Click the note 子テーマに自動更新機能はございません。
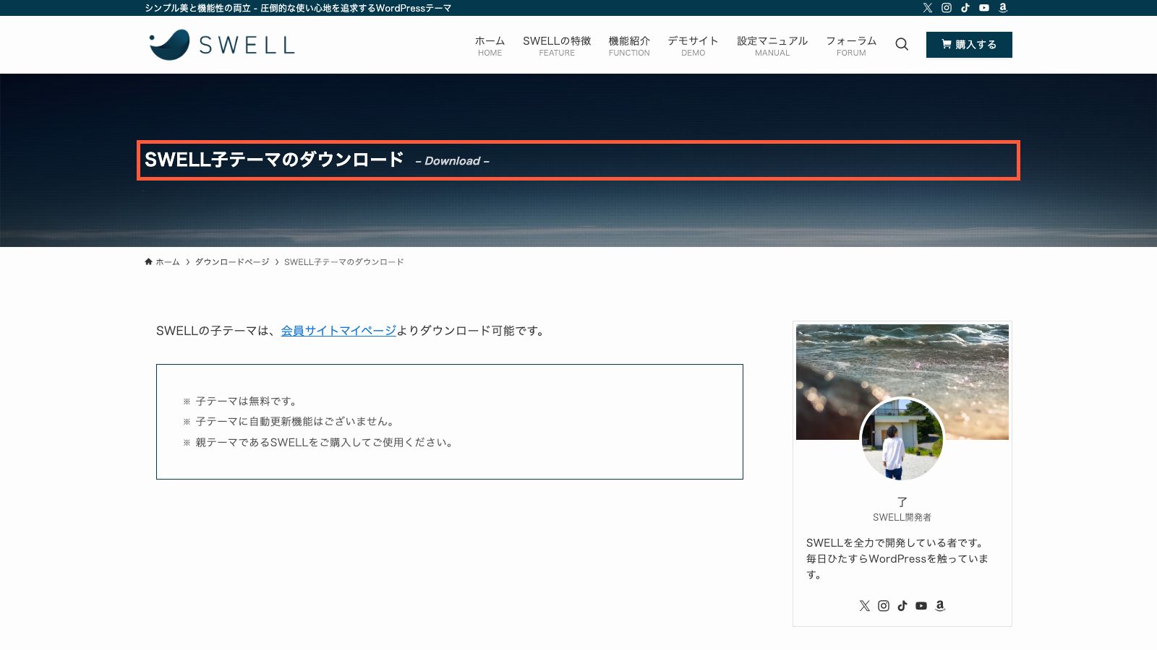This screenshot has height=650, width=1157. [296, 422]
